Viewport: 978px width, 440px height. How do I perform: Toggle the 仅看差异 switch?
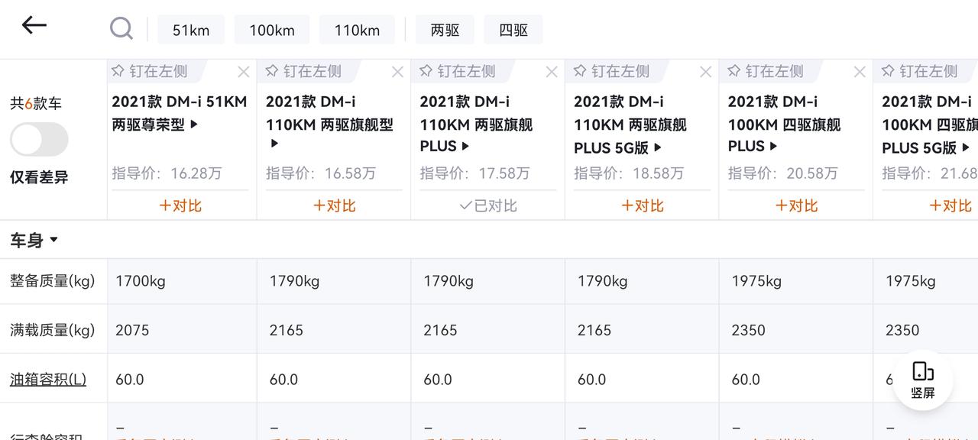pyautogui.click(x=39, y=140)
